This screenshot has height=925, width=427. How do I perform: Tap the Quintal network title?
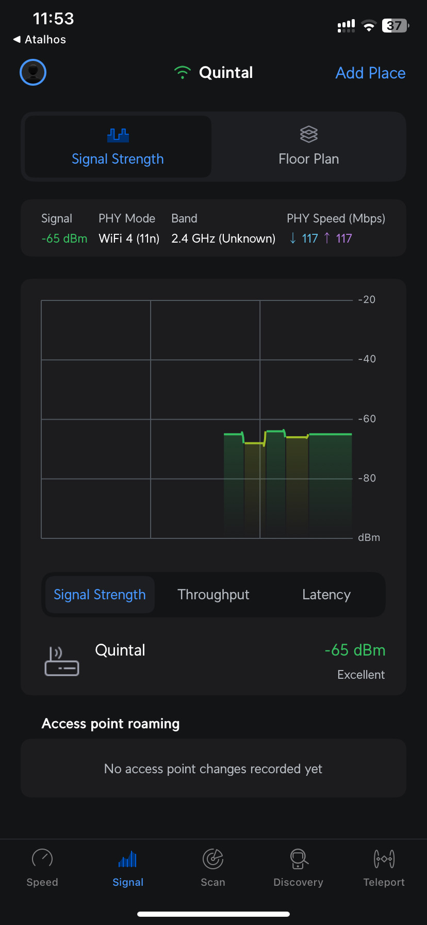click(x=226, y=73)
